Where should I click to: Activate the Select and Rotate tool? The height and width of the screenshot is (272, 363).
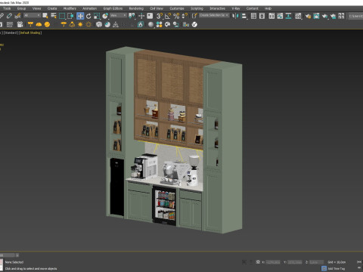click(88, 16)
